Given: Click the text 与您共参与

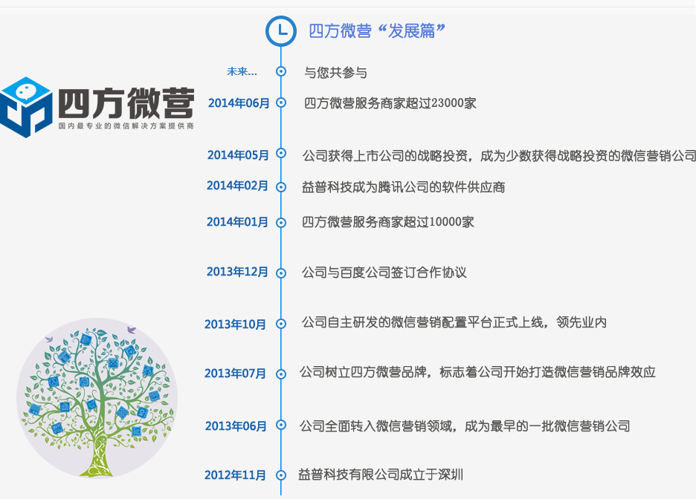Looking at the screenshot, I should coord(335,73).
